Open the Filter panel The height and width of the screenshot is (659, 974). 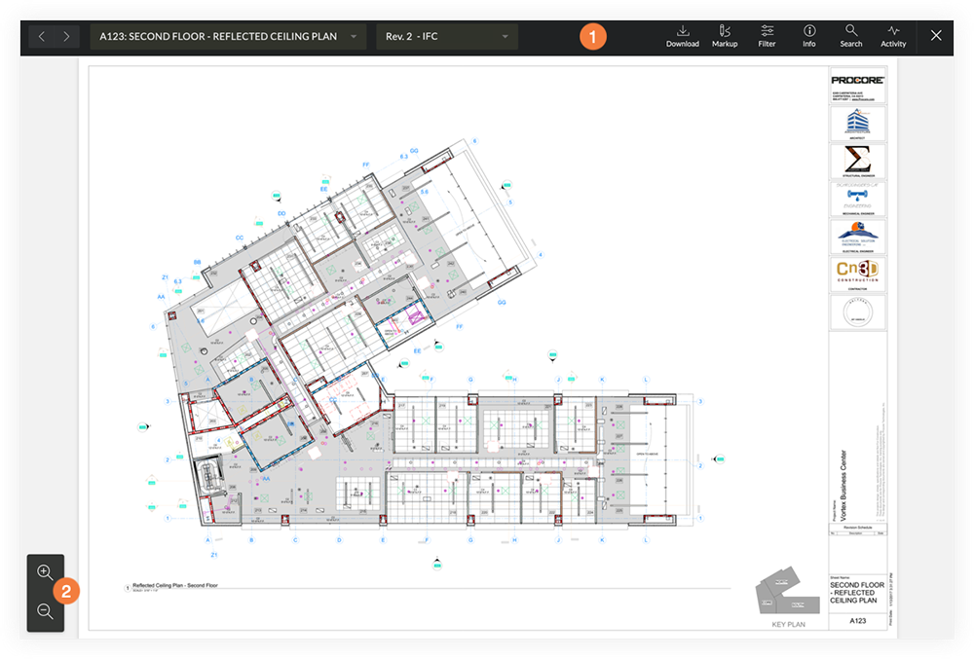(x=767, y=35)
